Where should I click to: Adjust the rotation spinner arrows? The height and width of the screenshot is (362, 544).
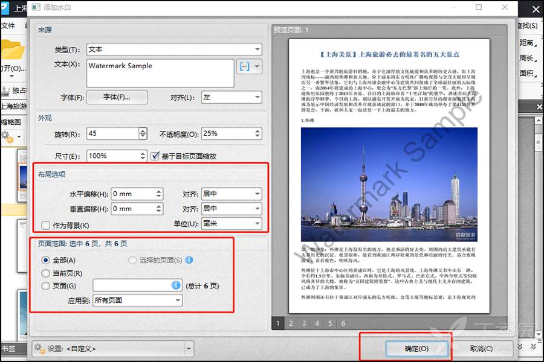pyautogui.click(x=143, y=133)
